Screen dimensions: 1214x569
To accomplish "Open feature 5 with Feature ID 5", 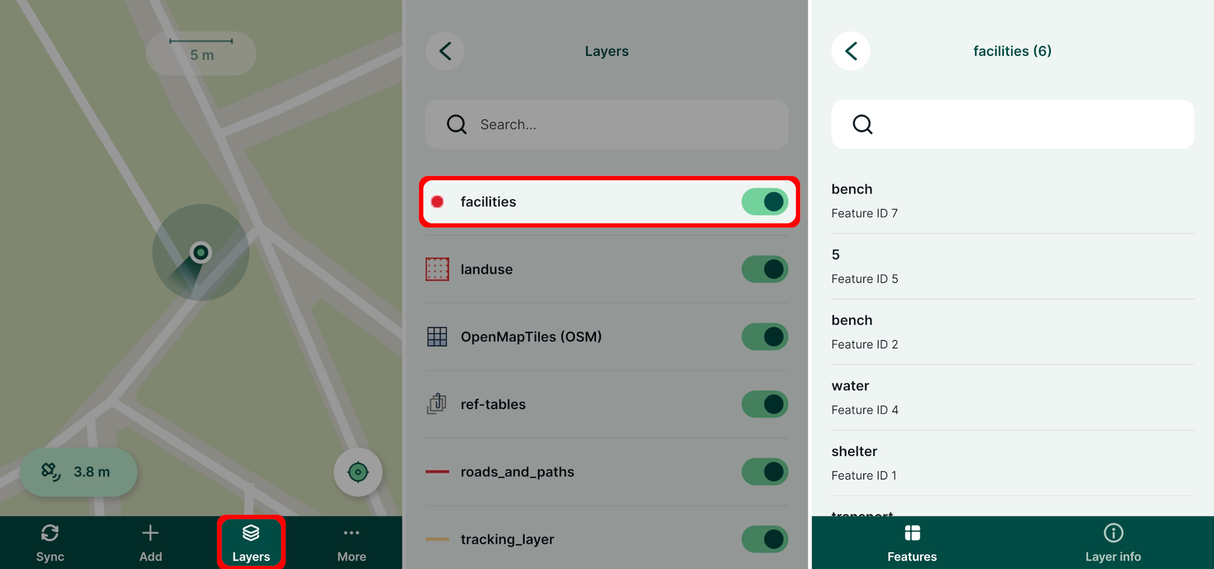I will coord(1013,267).
